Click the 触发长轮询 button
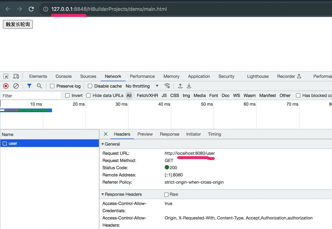This screenshot has width=332, height=229. [18, 24]
